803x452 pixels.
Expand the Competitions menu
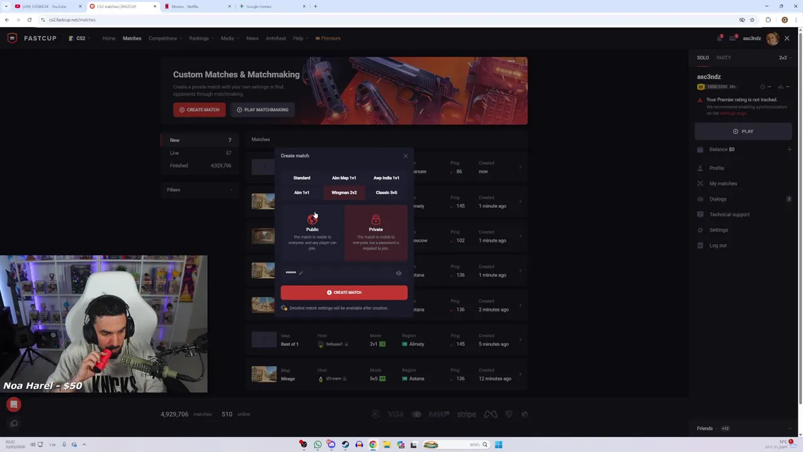(x=165, y=38)
